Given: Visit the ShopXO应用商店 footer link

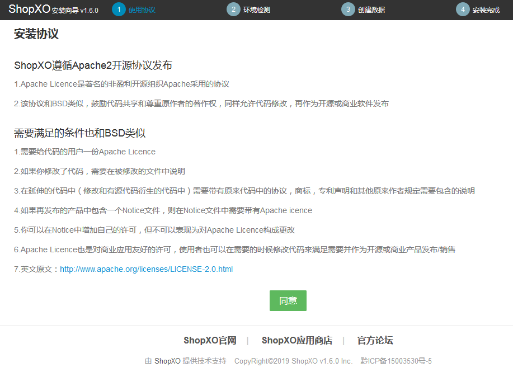Looking at the screenshot, I should [296, 340].
